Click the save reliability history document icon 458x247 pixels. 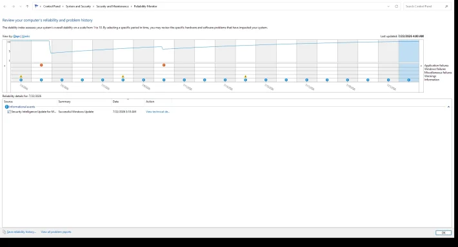pos(5,232)
